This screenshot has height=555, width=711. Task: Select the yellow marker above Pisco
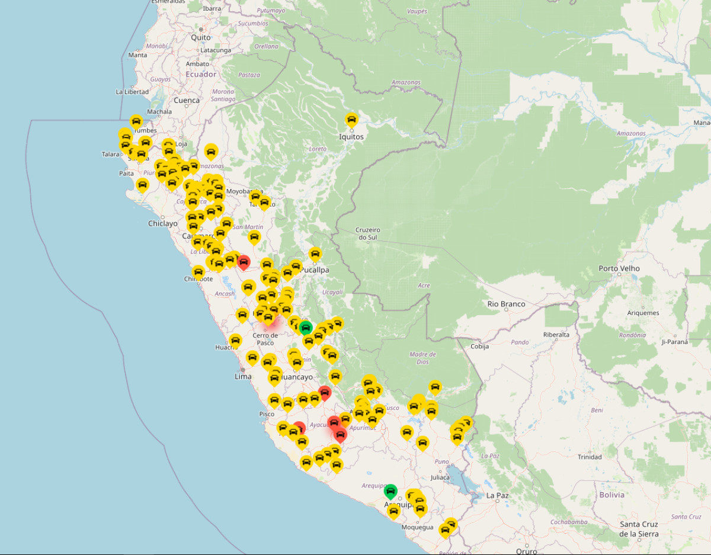tap(274, 400)
